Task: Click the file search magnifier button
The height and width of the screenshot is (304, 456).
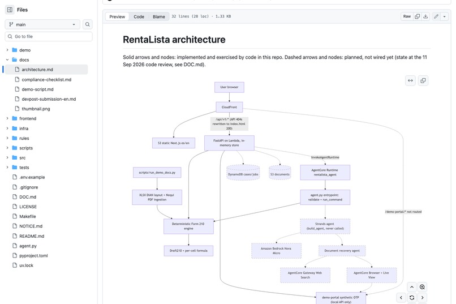Action: 88,24
